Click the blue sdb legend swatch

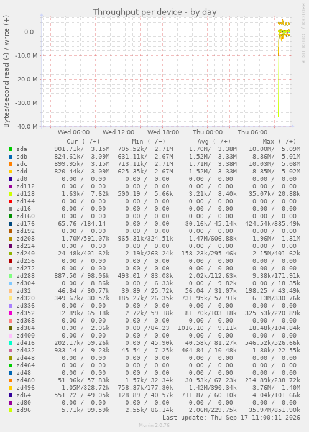click(x=11, y=157)
